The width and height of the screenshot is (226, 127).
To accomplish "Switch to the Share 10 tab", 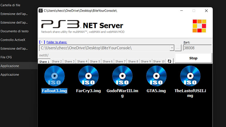I will [159, 61].
